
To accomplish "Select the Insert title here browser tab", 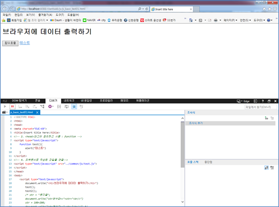I will tap(172, 9).
